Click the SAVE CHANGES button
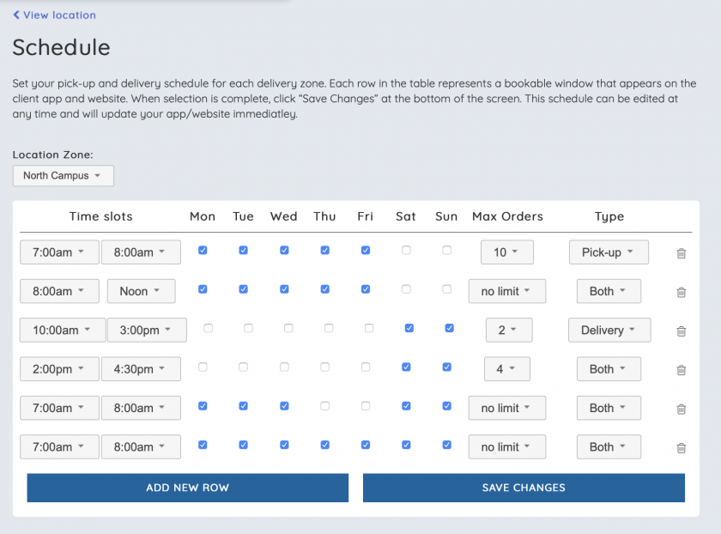Viewport: 721px width, 534px height. (x=524, y=487)
